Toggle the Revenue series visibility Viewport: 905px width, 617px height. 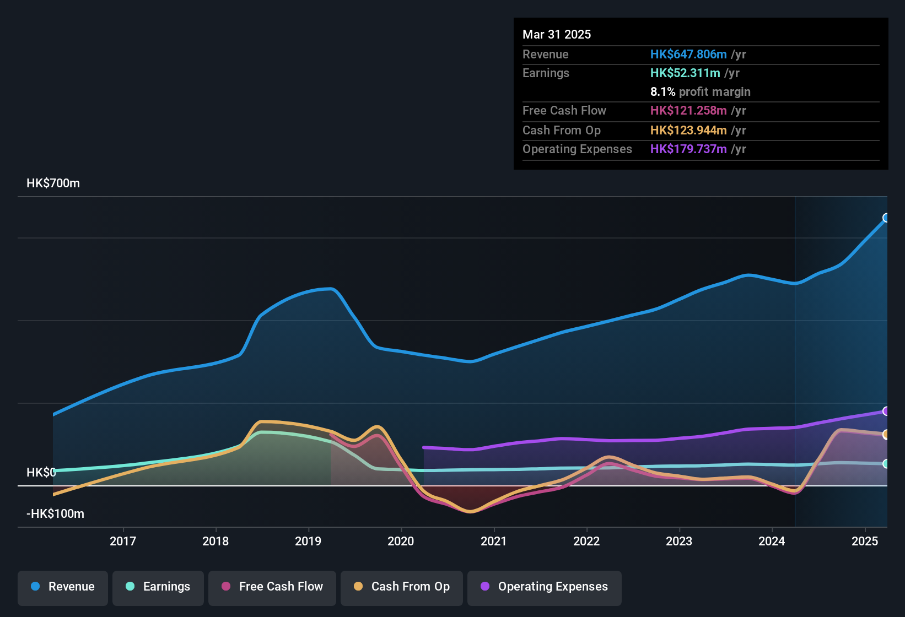tap(62, 587)
